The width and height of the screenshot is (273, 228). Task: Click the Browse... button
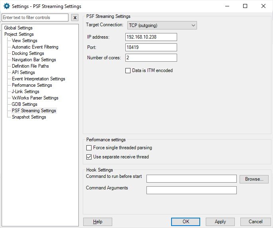pyautogui.click(x=254, y=179)
